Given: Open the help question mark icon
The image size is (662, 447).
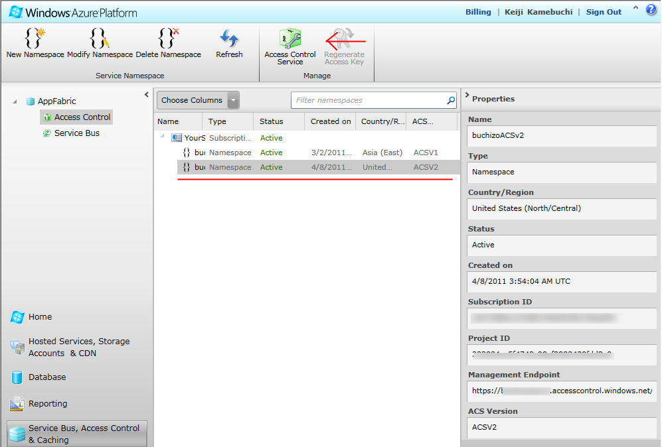Looking at the screenshot, I should [x=651, y=10].
